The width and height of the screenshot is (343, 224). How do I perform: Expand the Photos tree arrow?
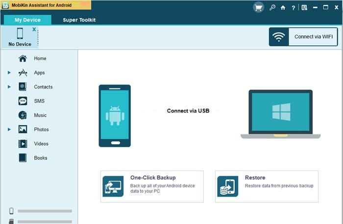(x=9, y=129)
